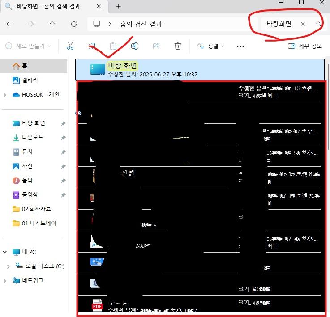Clear the search text with X button
Image resolution: width=330 pixels, height=317 pixels.
[303, 24]
